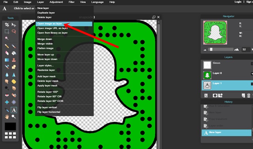Toggle layer settings in Layers panel

point(206,95)
